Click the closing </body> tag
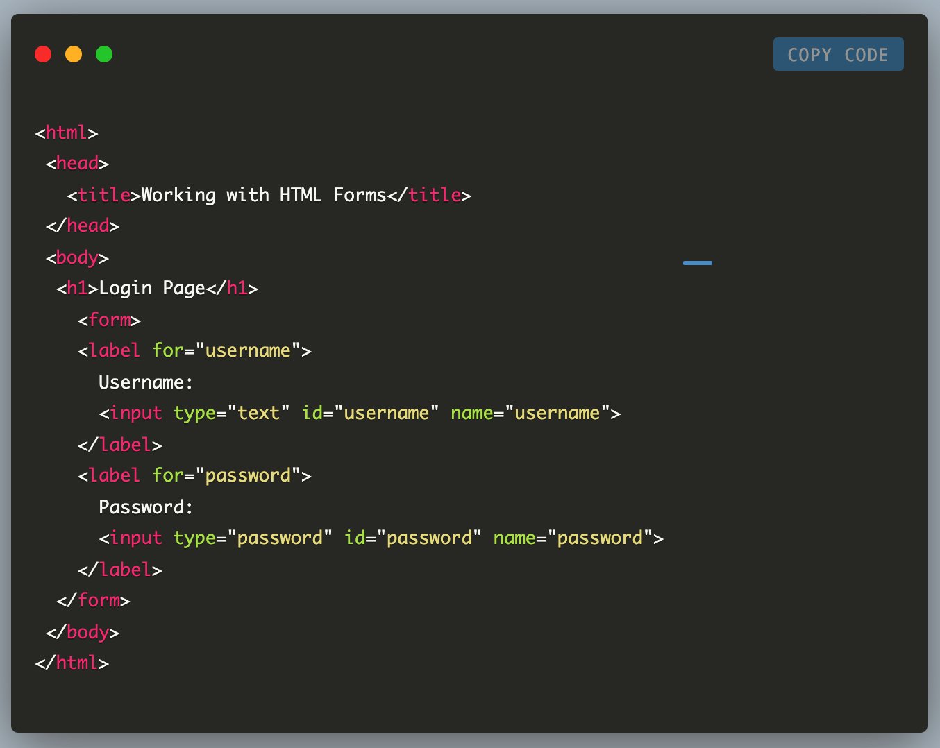Screen dimensions: 940x748 (83, 632)
